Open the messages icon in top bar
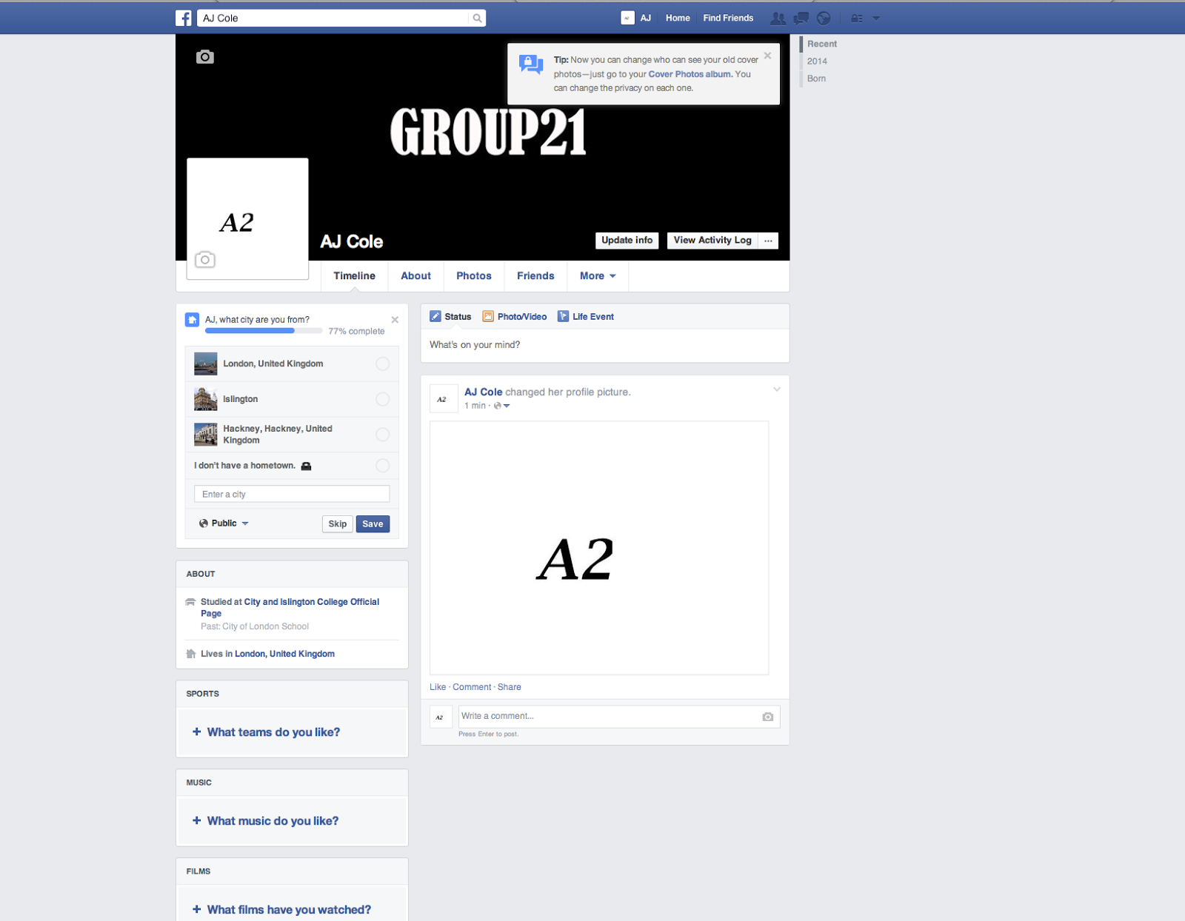The height and width of the screenshot is (921, 1185). coord(801,19)
